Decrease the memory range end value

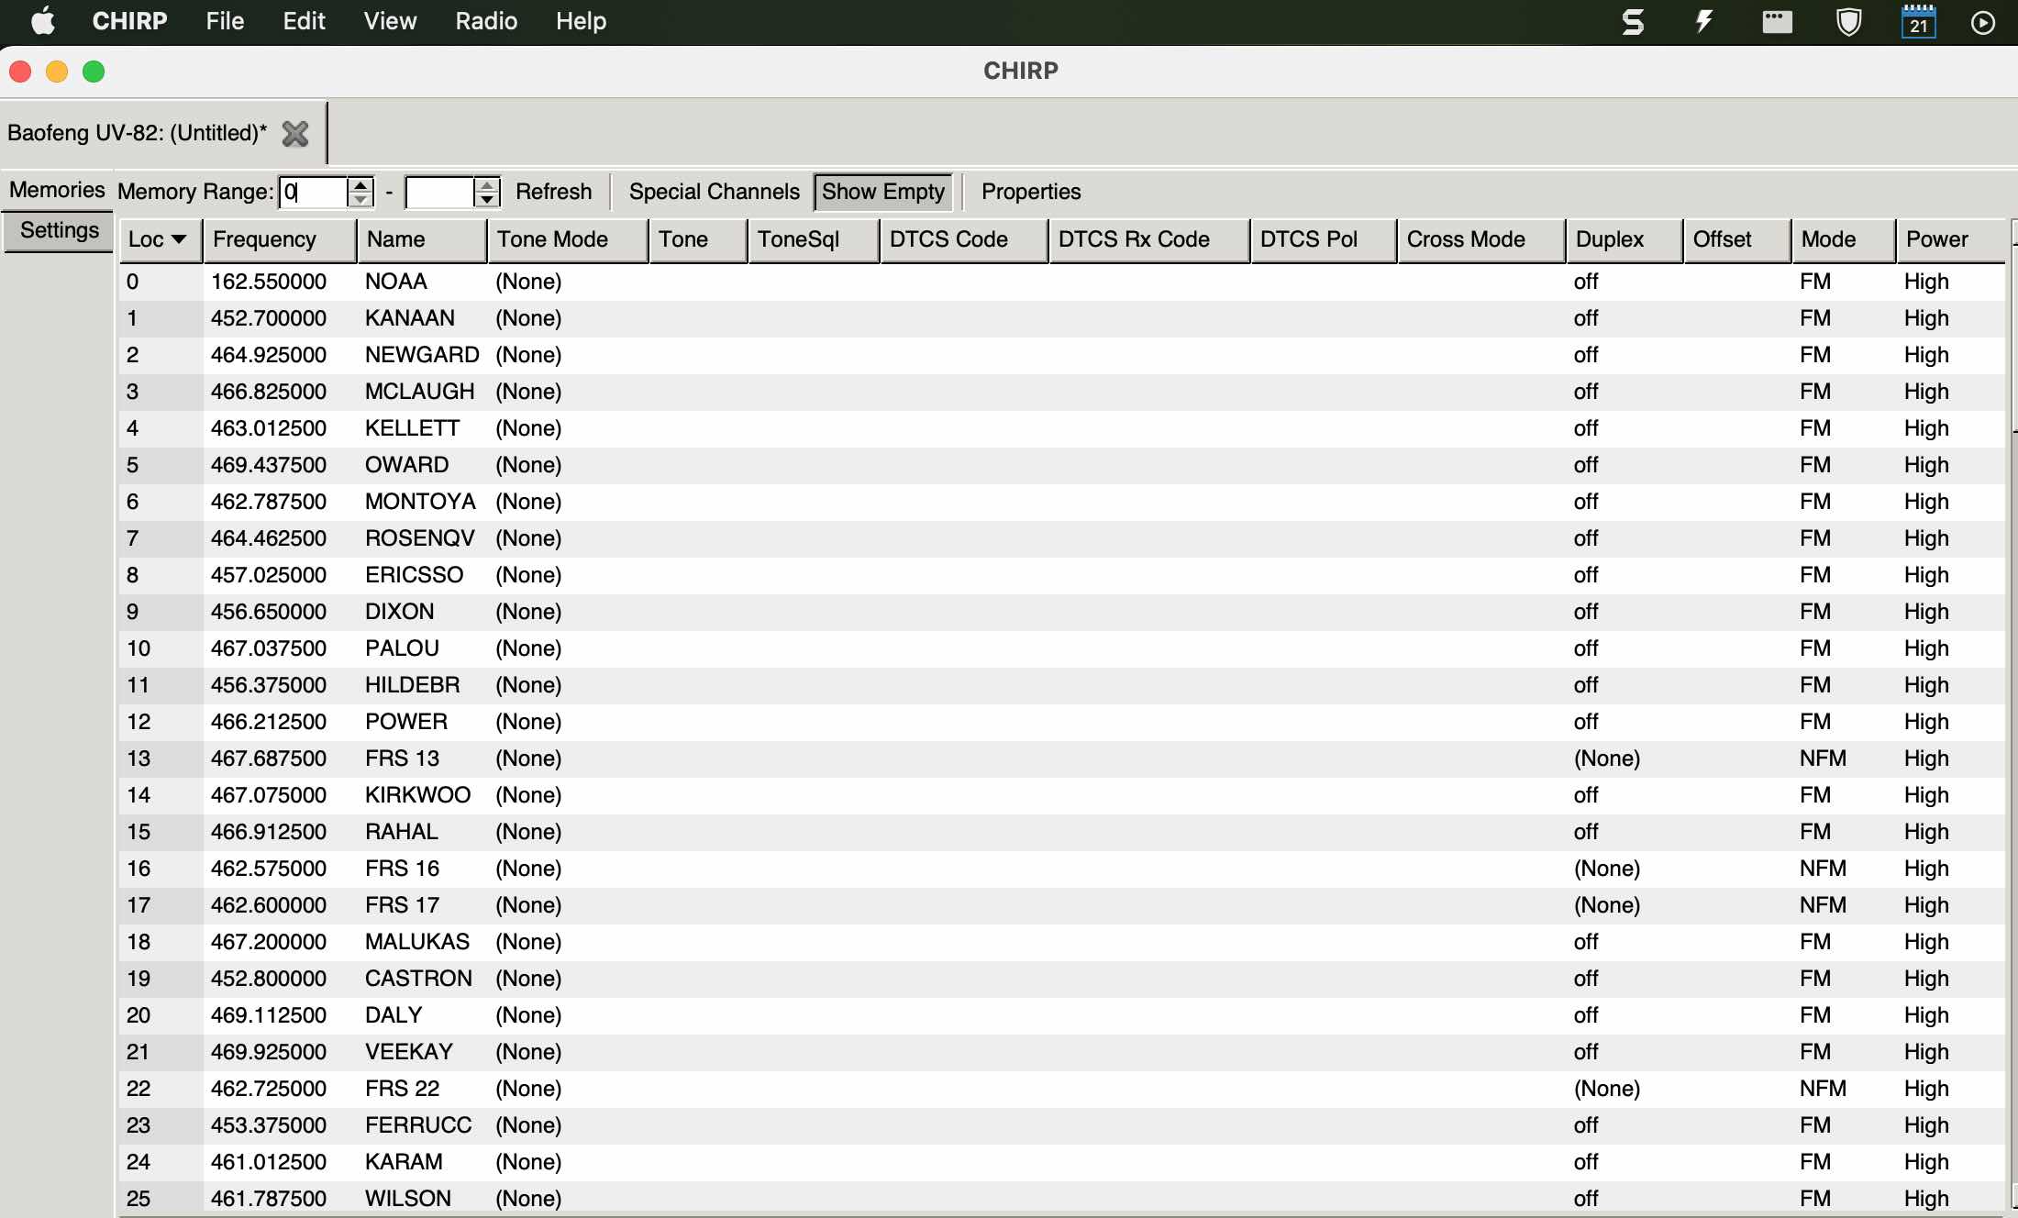tap(487, 199)
